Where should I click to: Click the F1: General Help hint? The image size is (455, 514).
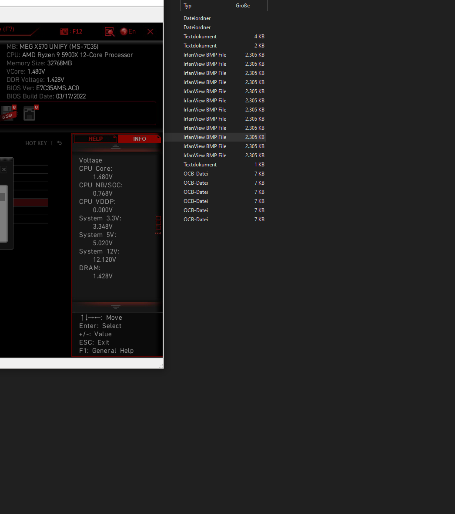click(107, 351)
